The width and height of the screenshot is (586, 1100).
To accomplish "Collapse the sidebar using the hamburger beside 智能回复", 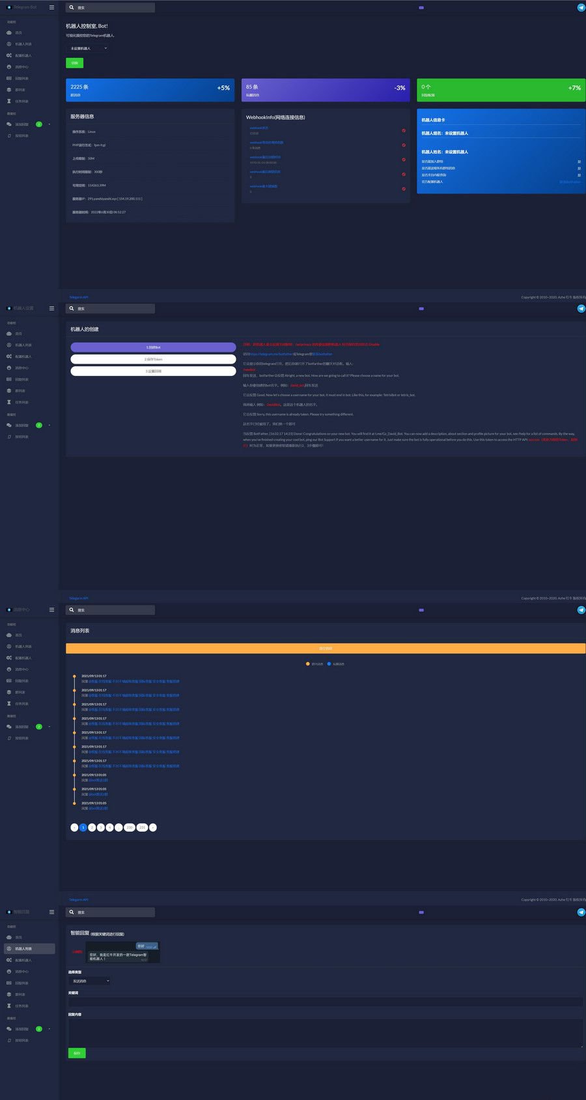I will tap(51, 912).
